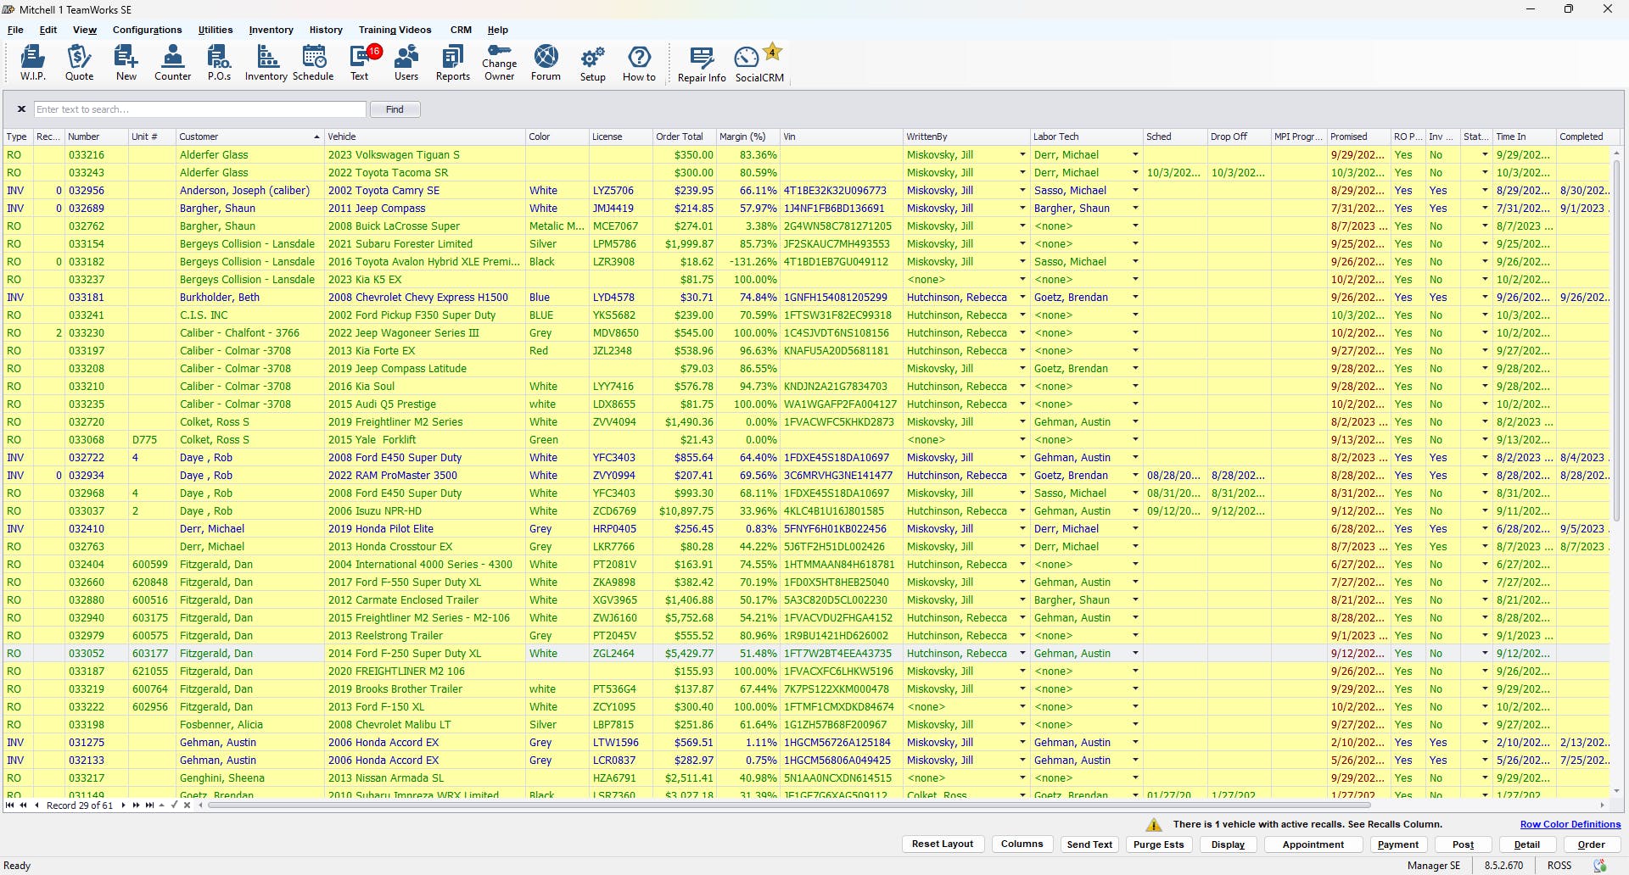Screen dimensions: 1629x875
Task: Open Text messages with 16 notifications
Action: [x=361, y=63]
